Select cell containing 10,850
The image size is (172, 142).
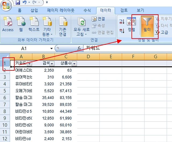pyautogui.click(x=44, y=111)
